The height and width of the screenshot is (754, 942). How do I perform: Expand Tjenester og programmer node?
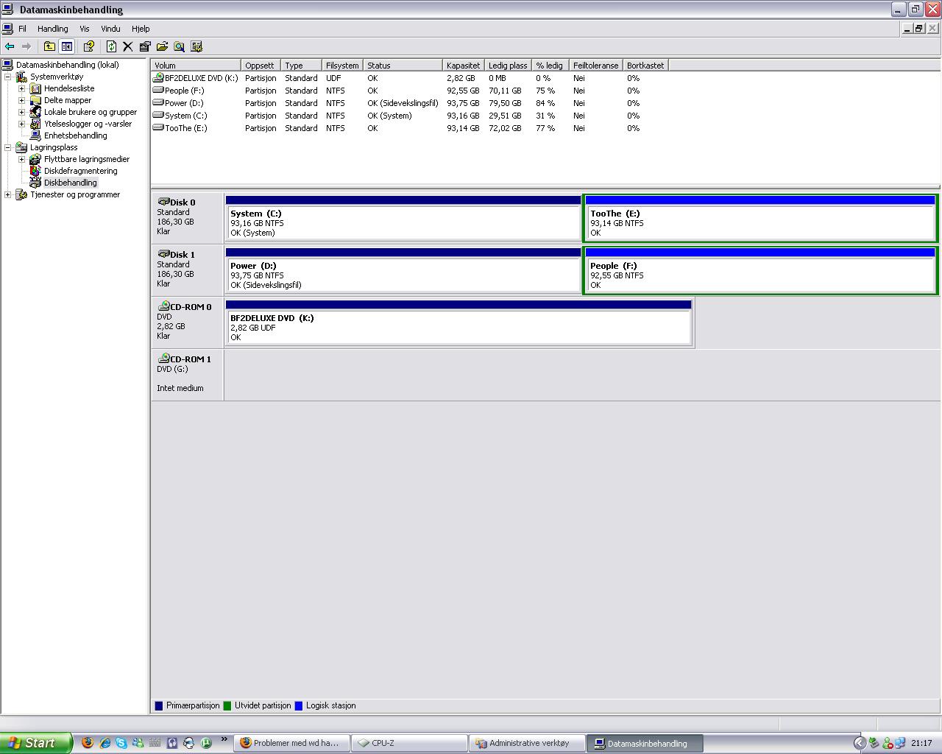click(8, 194)
